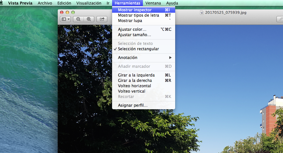
Task: Open Ajustar color dialog
Action: [132, 29]
